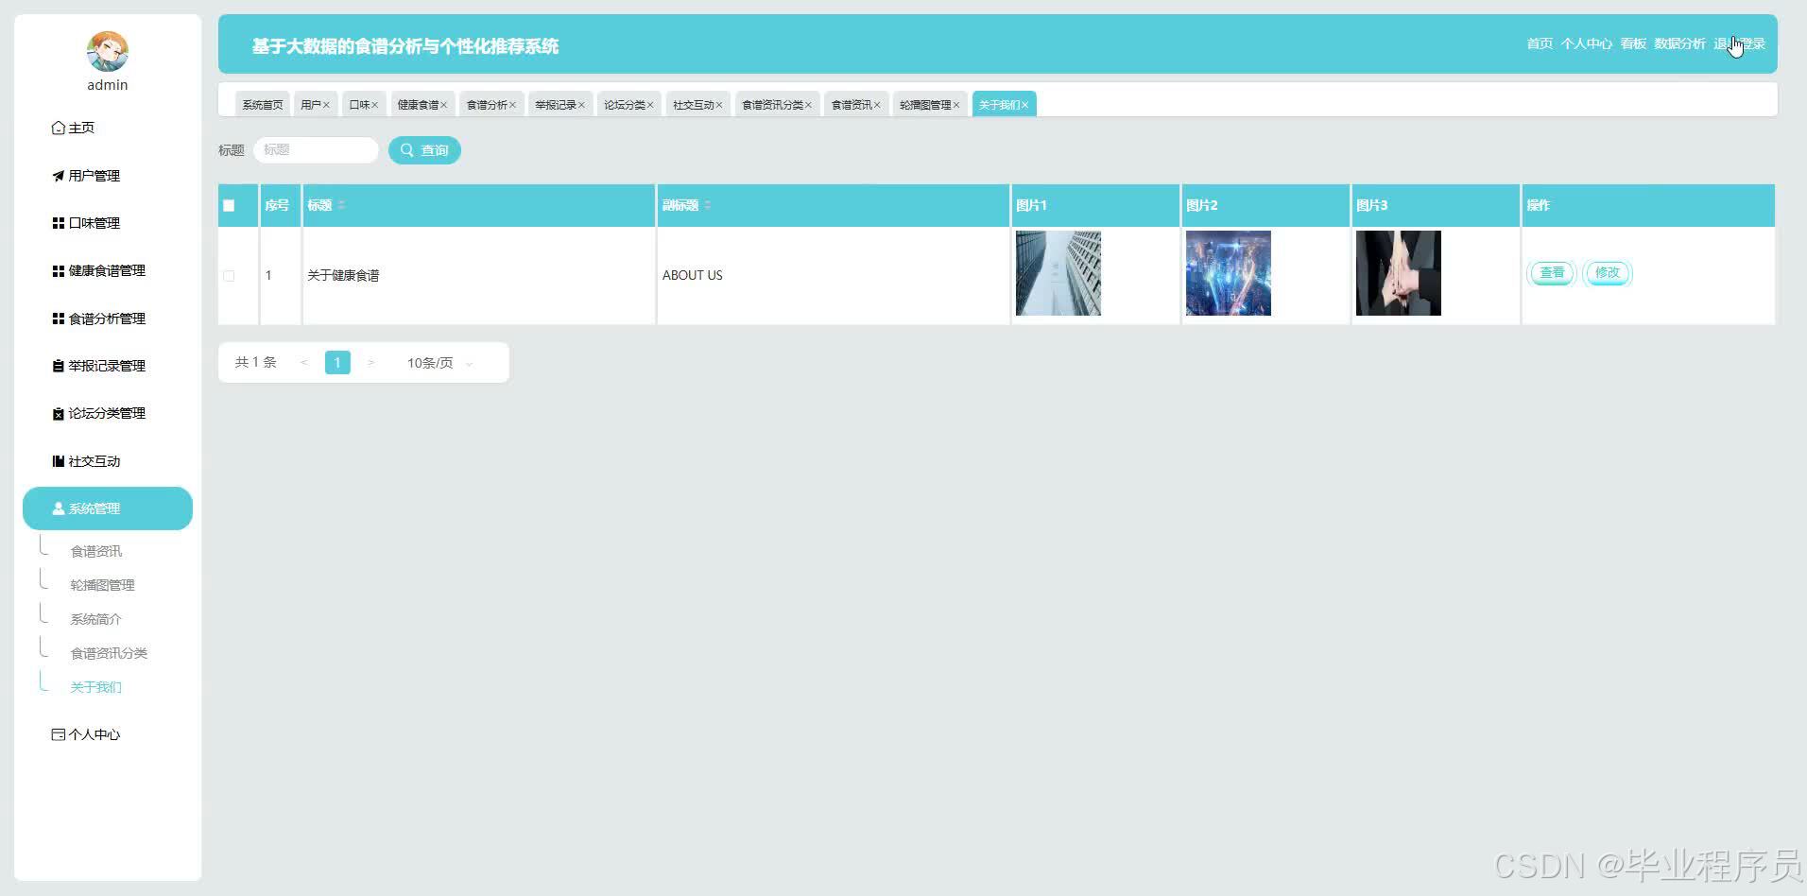Open 数据分析 in top header

click(1679, 43)
